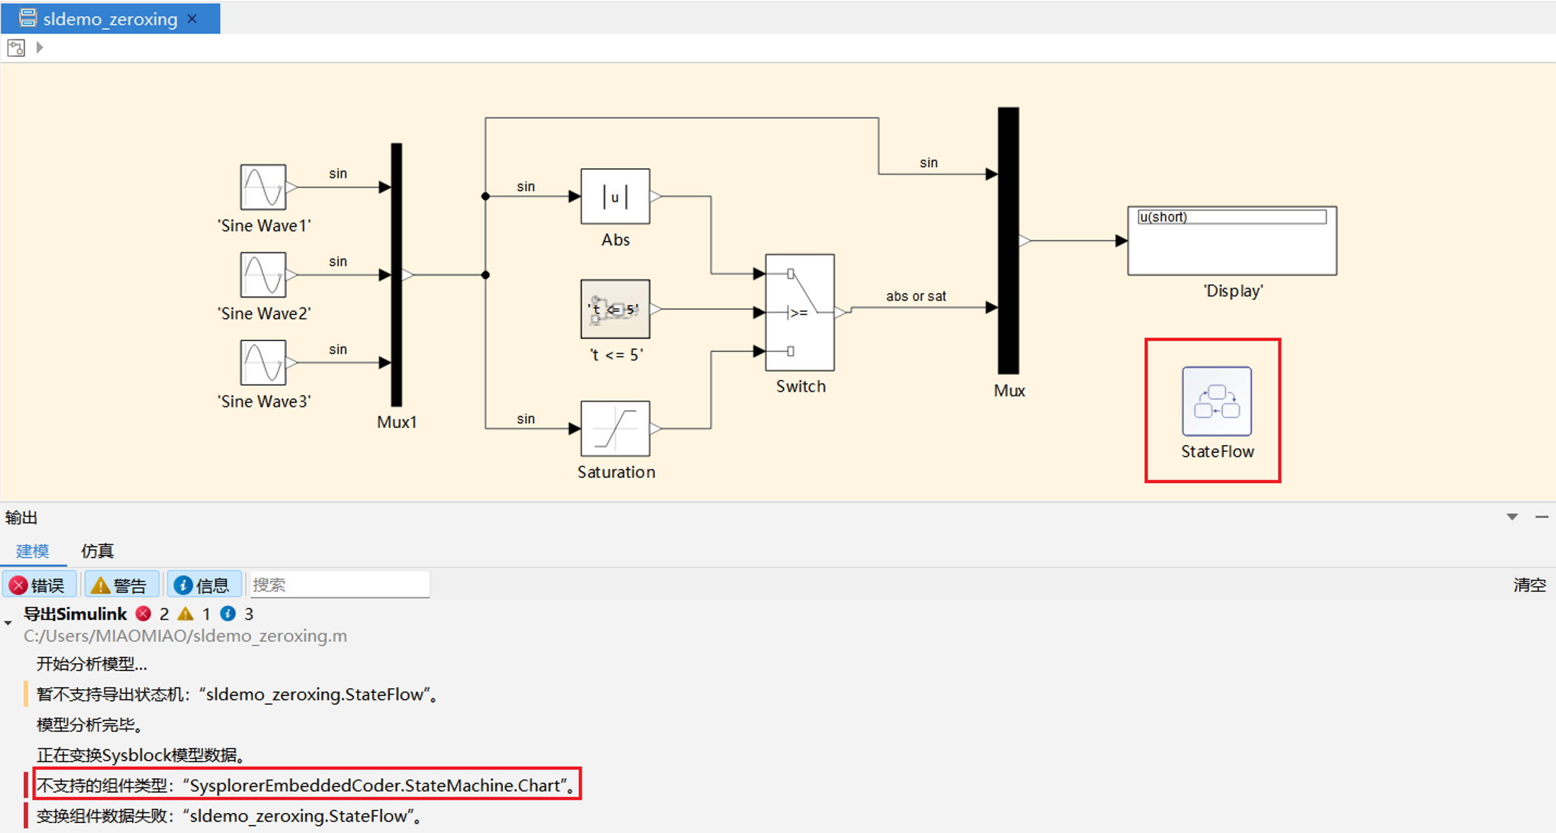Select error line '不支持的组件类型'

[x=306, y=785]
